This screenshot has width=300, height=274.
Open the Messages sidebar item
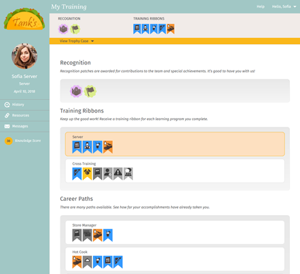24,126
